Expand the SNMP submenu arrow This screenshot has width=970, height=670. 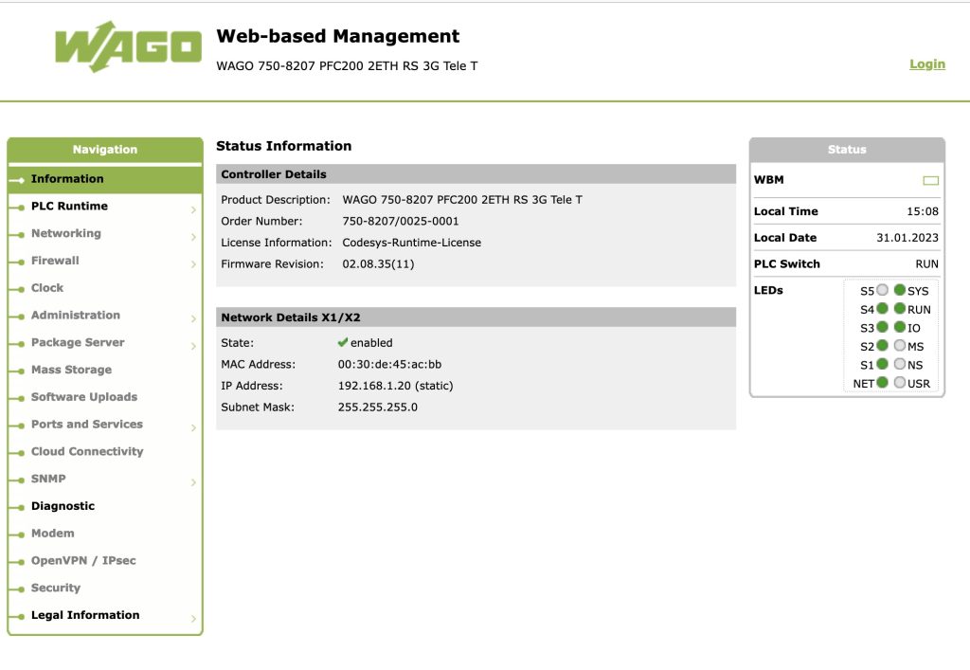pyautogui.click(x=193, y=482)
